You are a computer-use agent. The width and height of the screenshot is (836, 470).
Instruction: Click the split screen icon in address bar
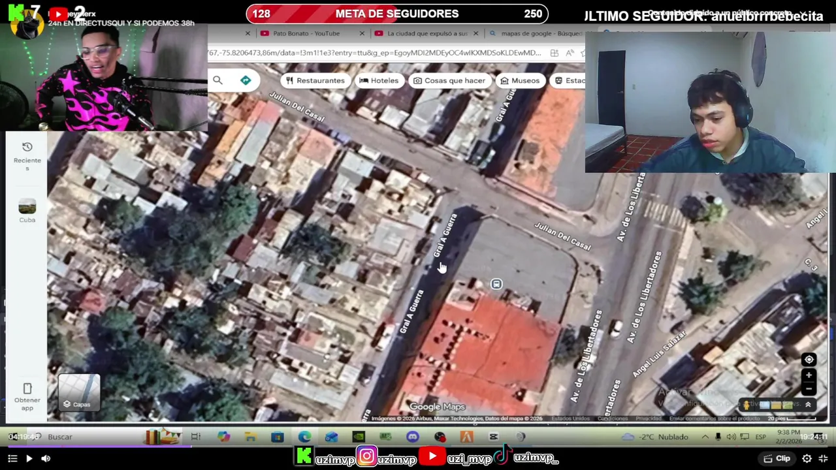point(554,53)
